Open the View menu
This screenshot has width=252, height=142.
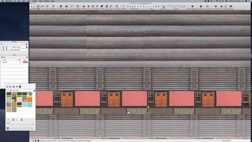click(x=24, y=1)
